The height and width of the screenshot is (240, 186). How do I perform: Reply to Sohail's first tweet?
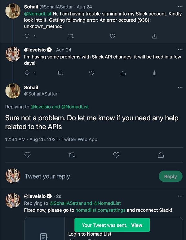(27, 36)
